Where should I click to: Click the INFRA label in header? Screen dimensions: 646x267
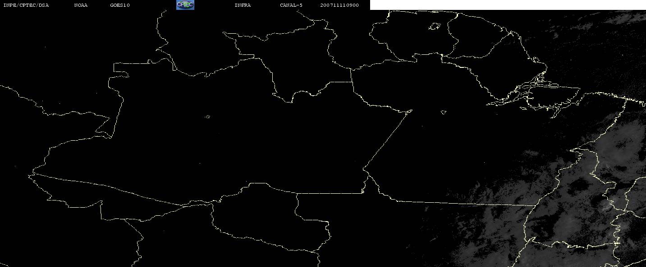[x=243, y=5]
